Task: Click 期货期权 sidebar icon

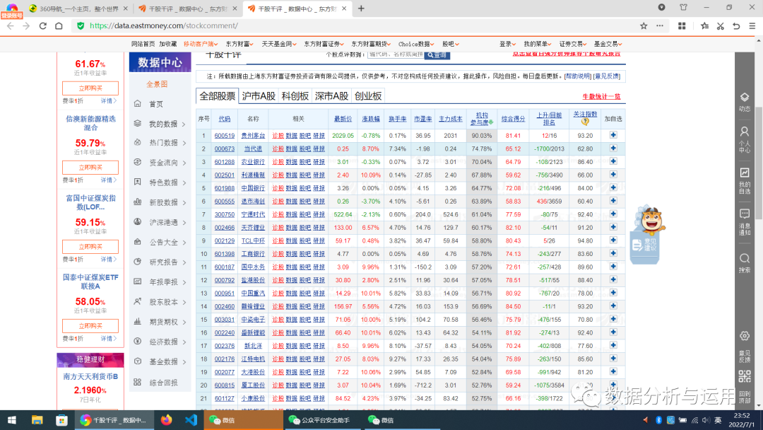Action: [x=138, y=321]
